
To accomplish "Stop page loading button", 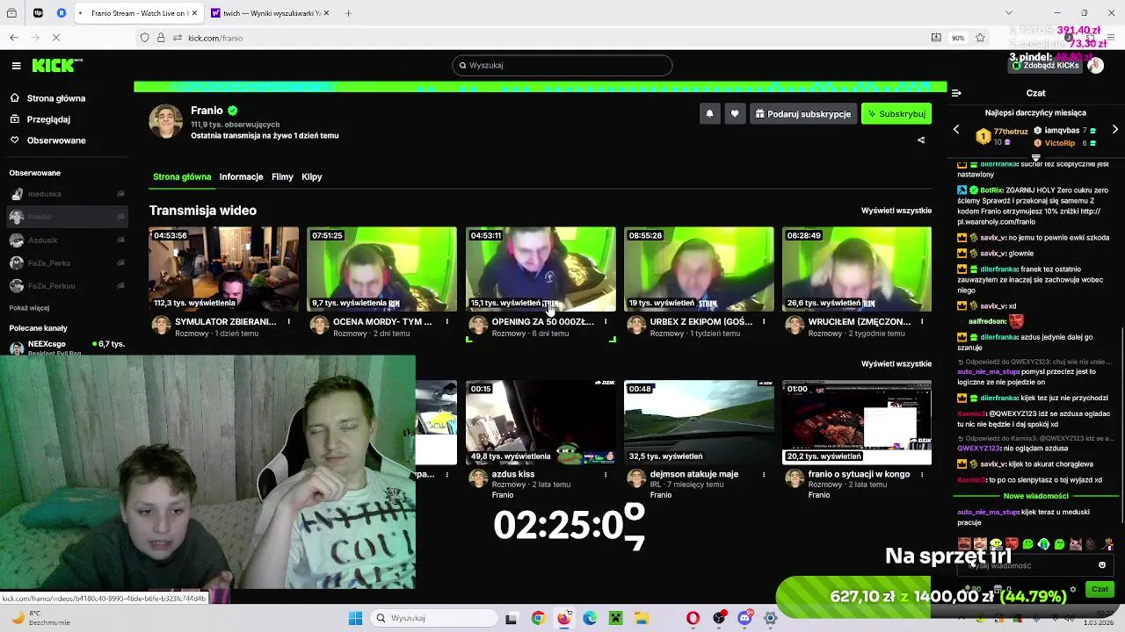I will (x=56, y=38).
